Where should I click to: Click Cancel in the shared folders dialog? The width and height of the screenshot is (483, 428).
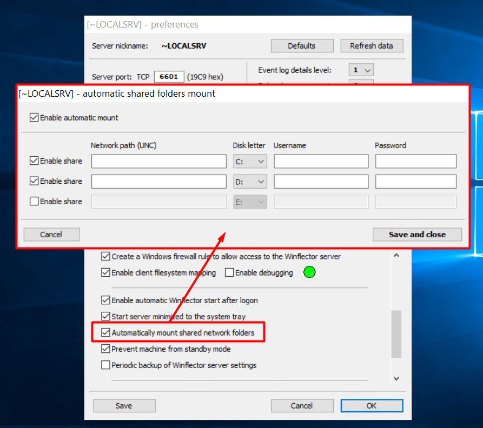coord(51,235)
